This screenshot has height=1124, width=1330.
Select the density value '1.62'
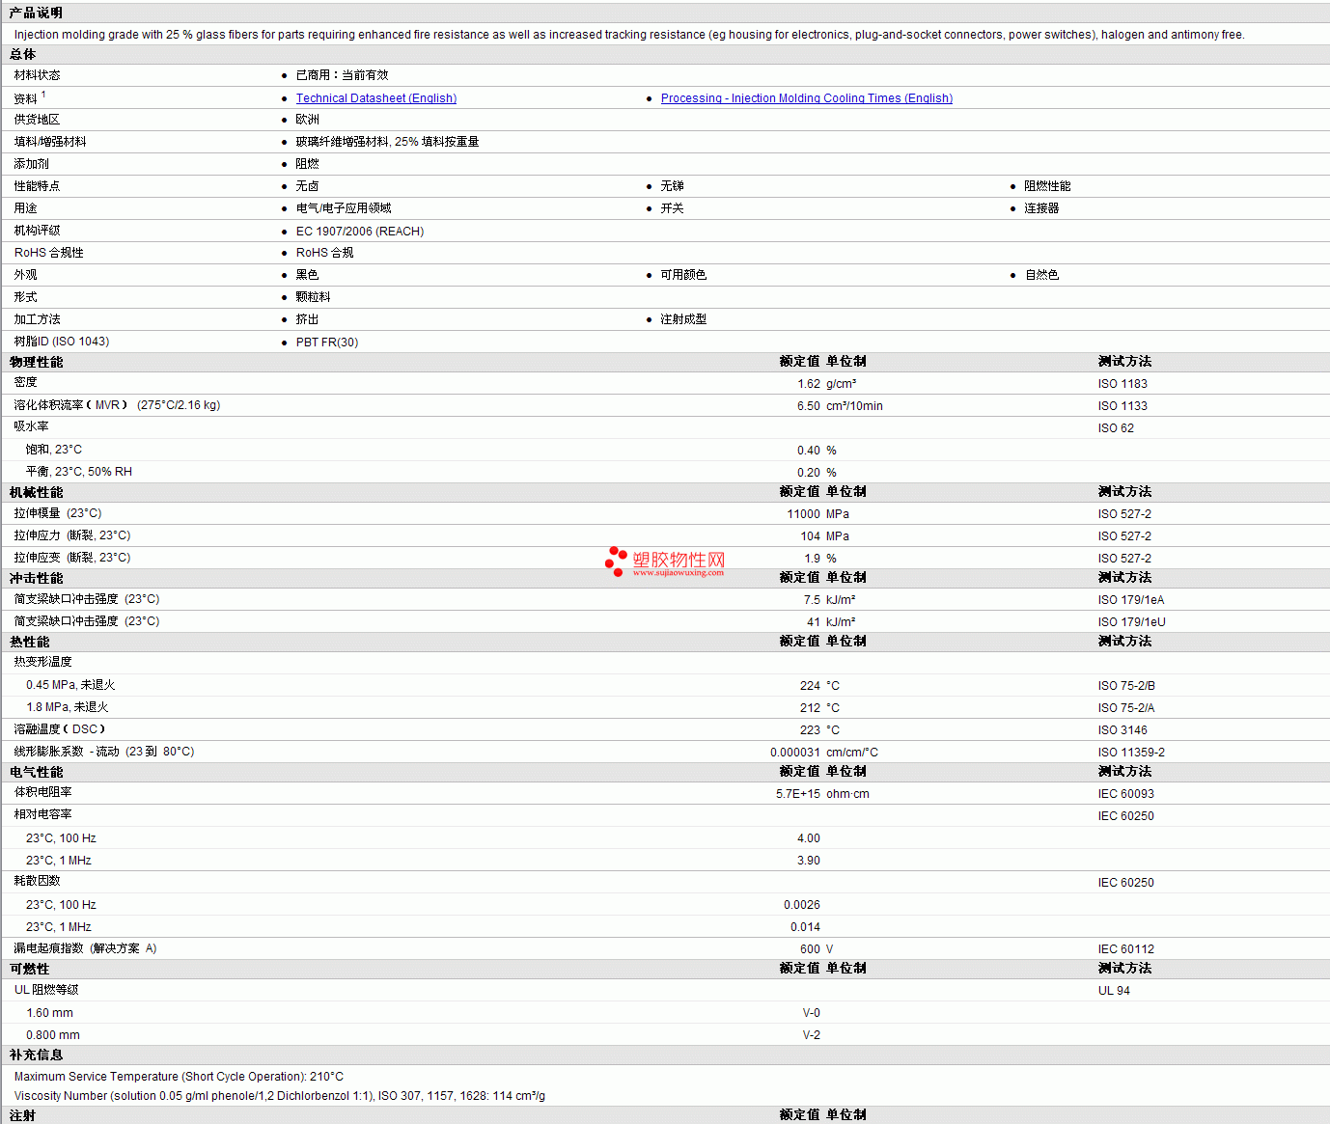pyautogui.click(x=809, y=384)
